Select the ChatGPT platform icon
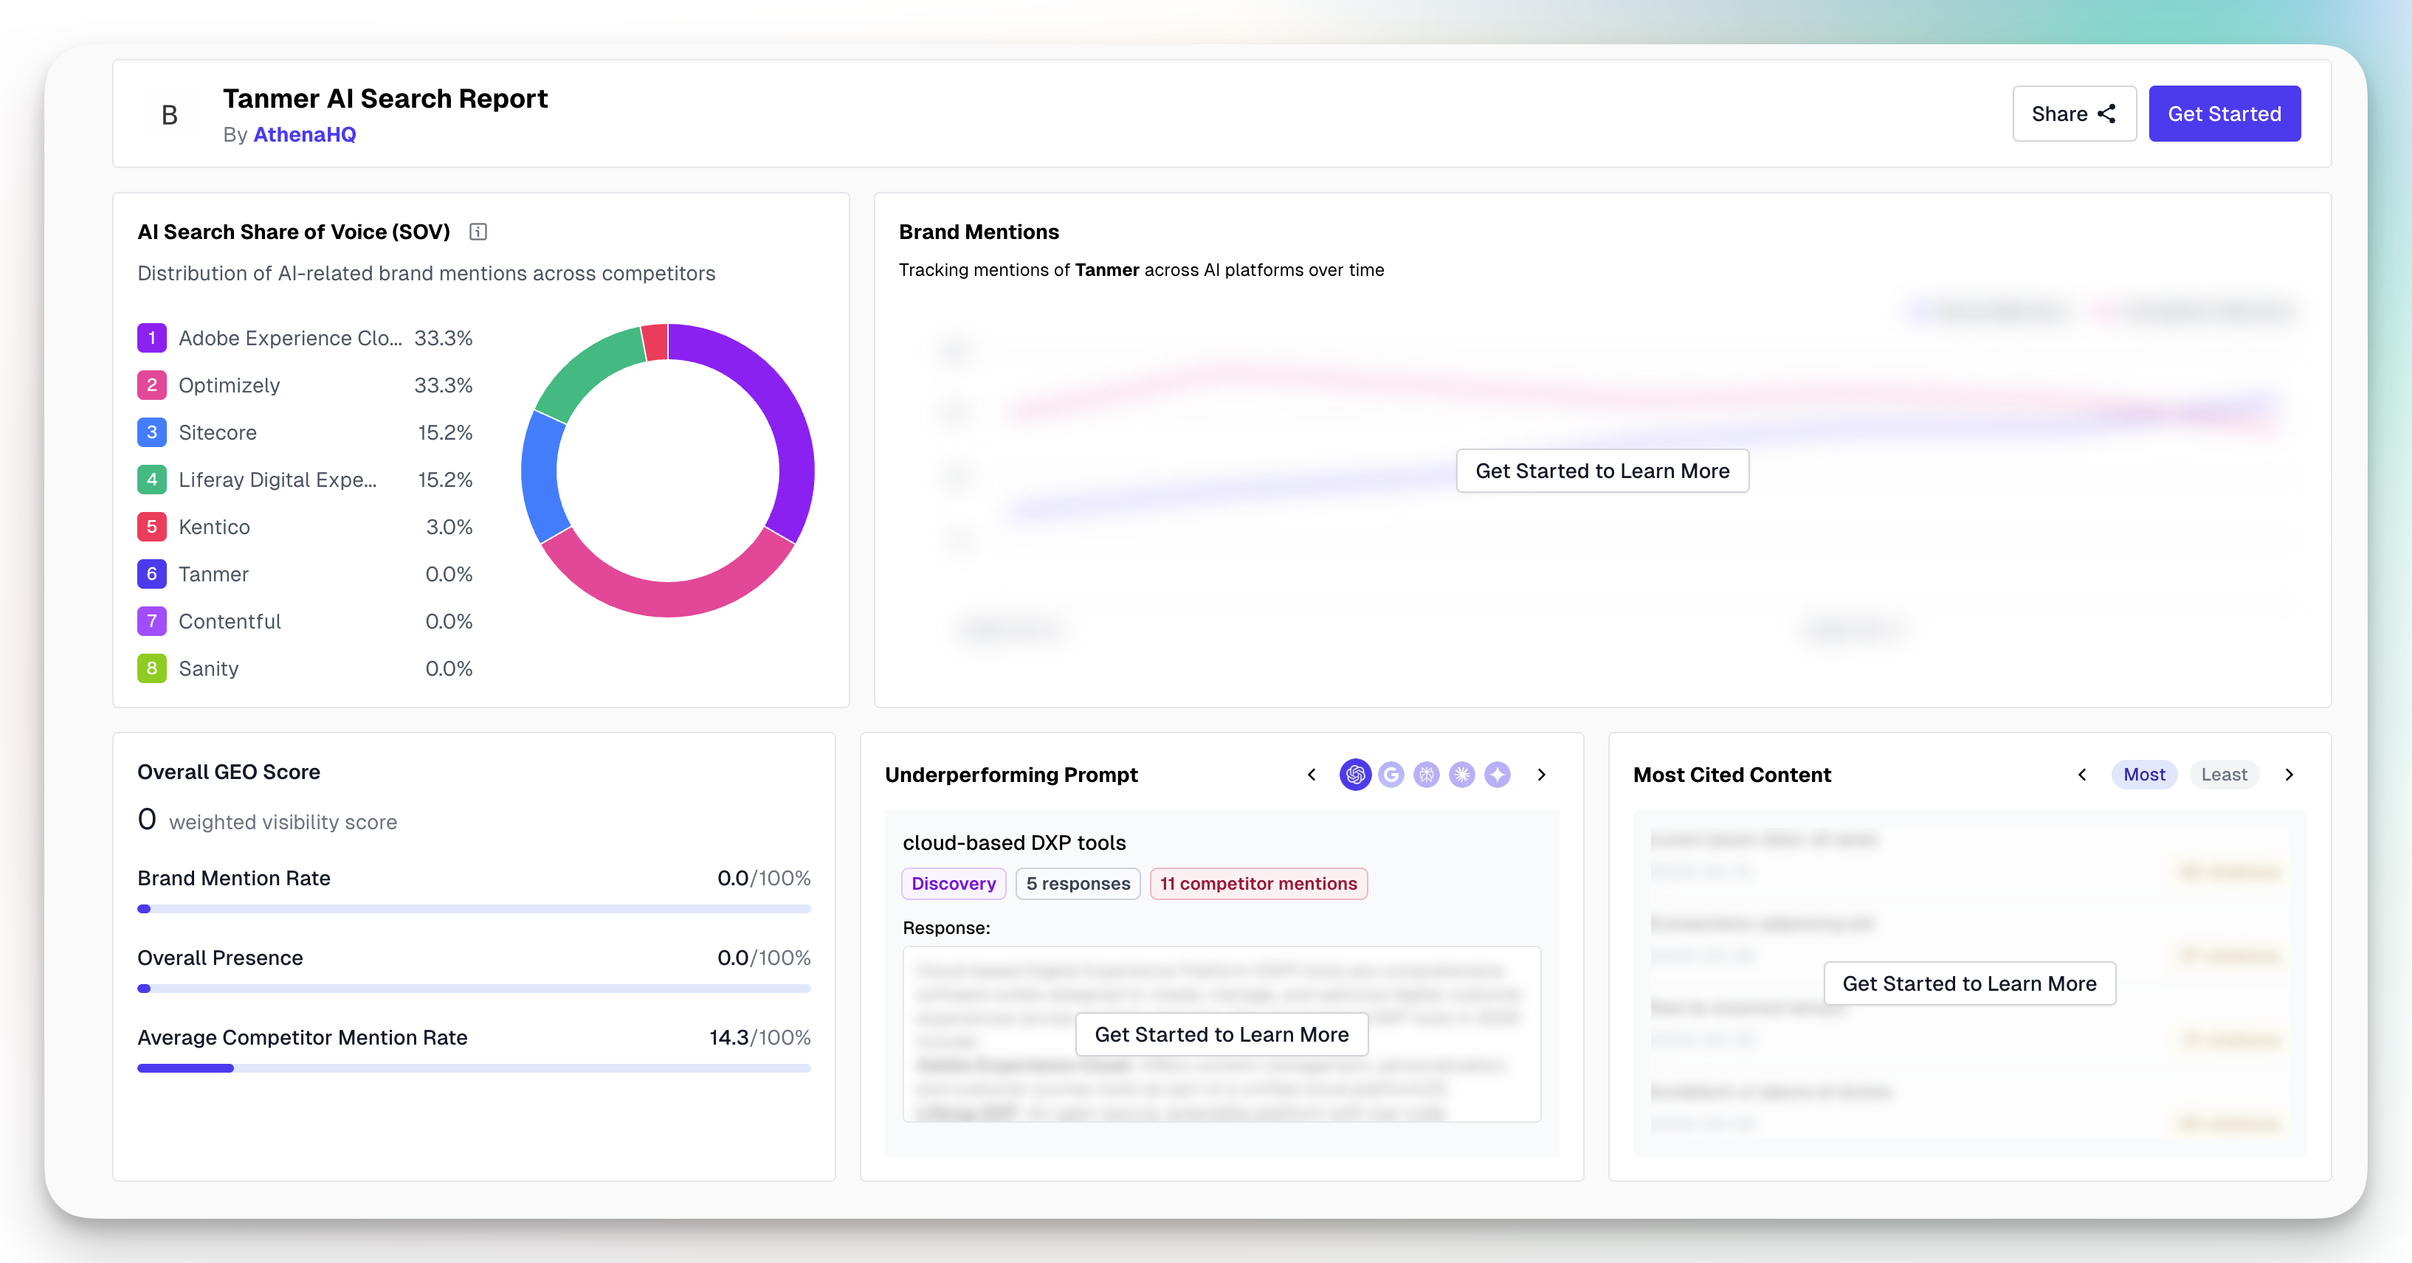This screenshot has height=1263, width=2412. (1355, 775)
